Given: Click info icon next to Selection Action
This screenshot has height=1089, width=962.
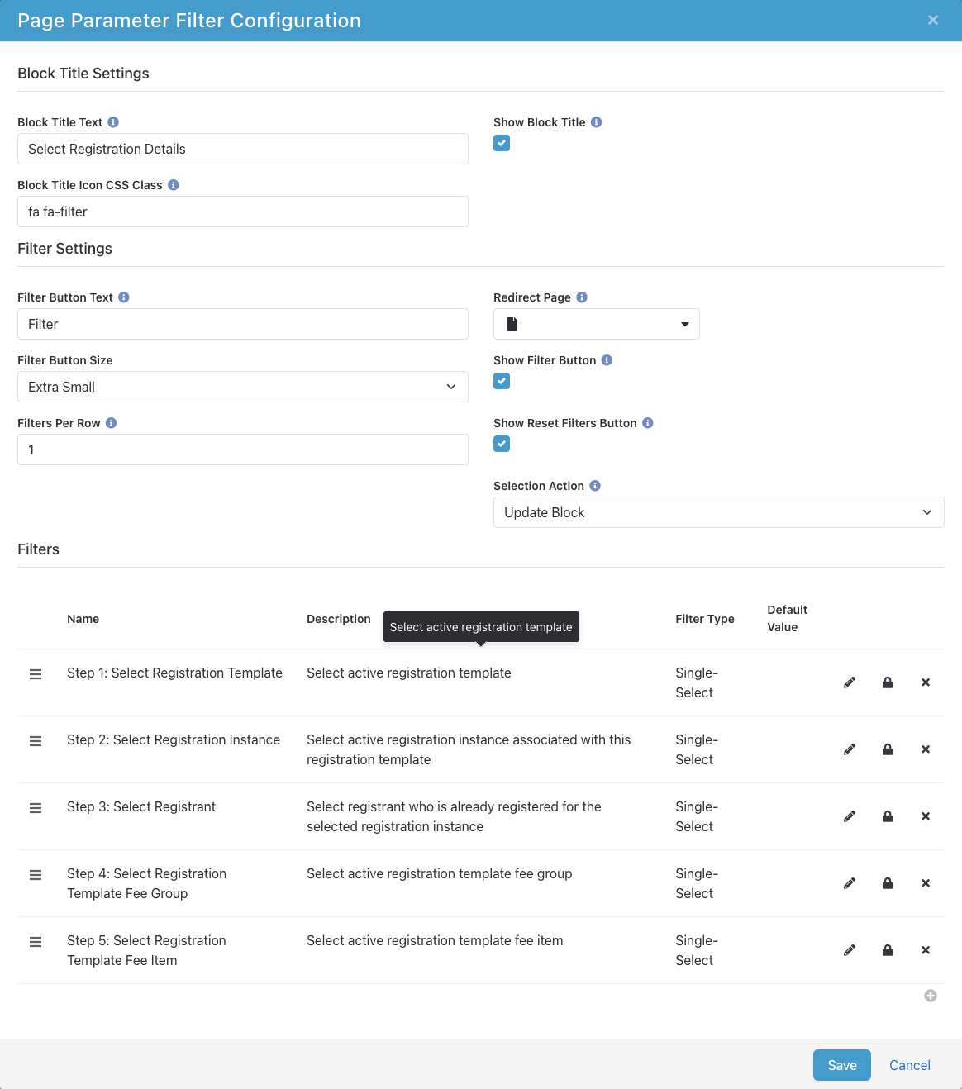Looking at the screenshot, I should (595, 486).
